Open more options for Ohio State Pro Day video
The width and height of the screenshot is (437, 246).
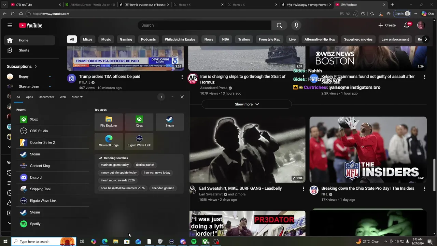[x=425, y=189]
